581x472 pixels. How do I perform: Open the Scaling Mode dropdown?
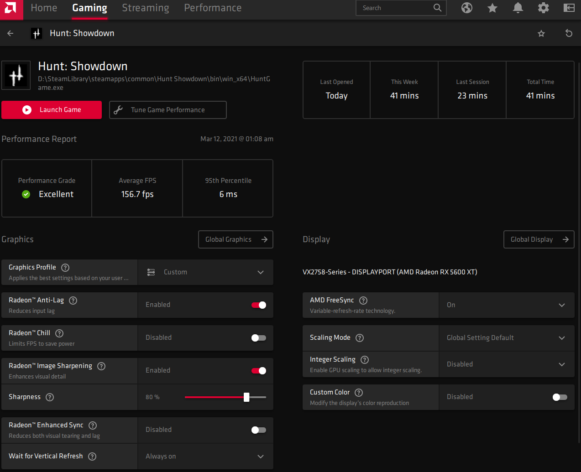coord(507,338)
